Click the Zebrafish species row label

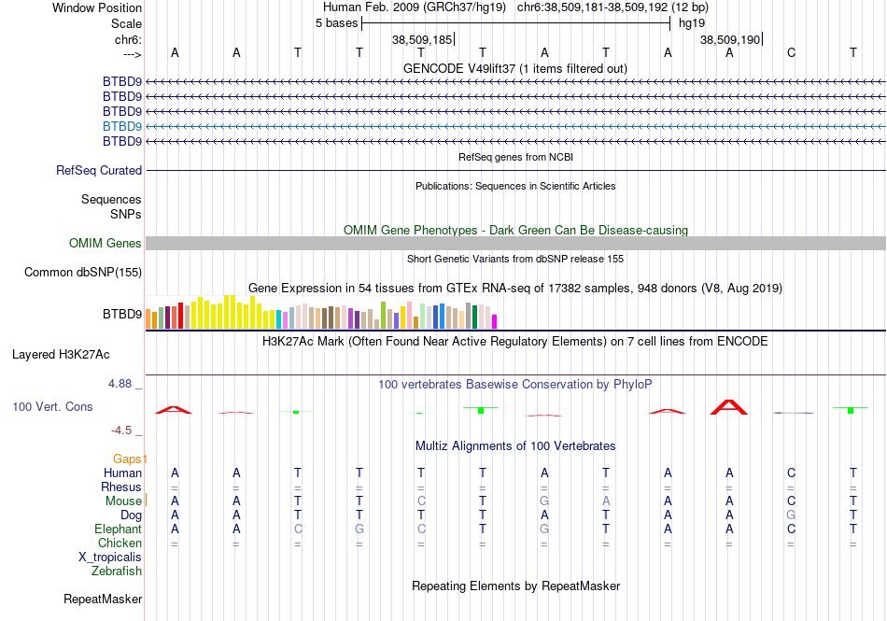[117, 572]
